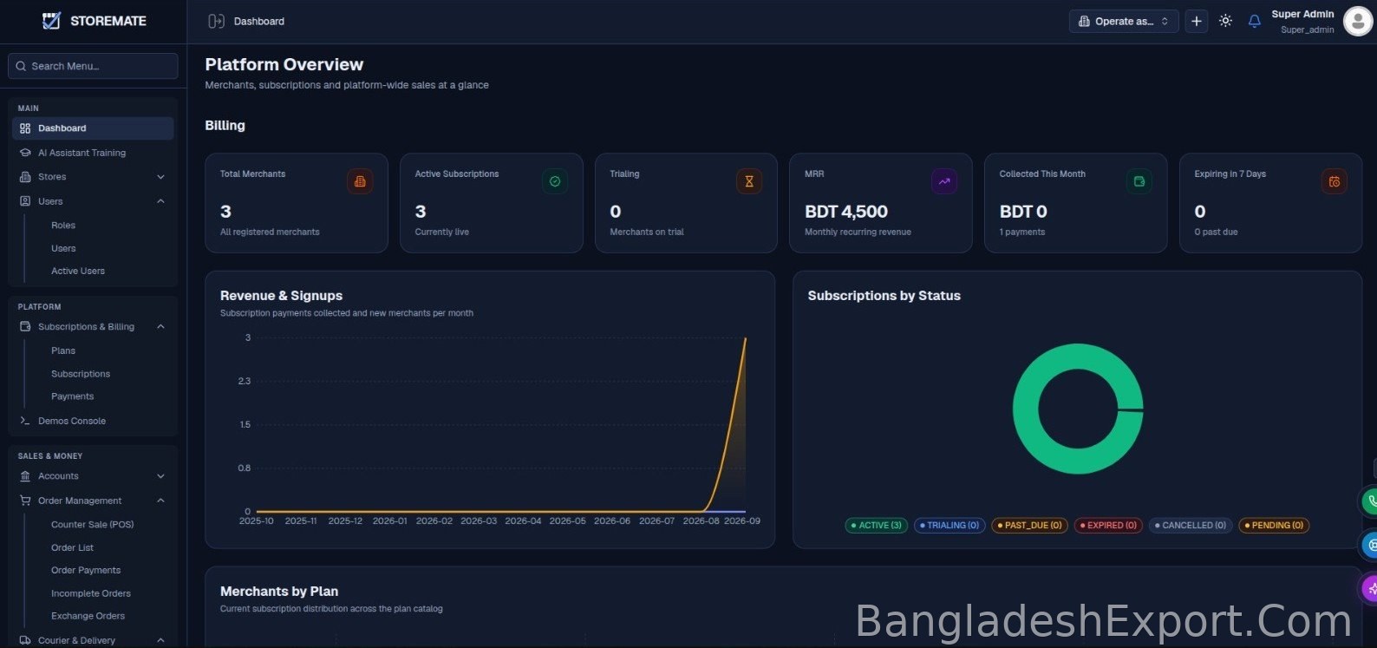Toggle light/dark theme sun icon
Viewport: 1377px width, 648px height.
[1225, 21]
